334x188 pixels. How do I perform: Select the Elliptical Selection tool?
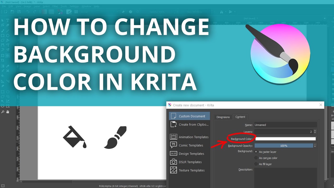point(8,92)
